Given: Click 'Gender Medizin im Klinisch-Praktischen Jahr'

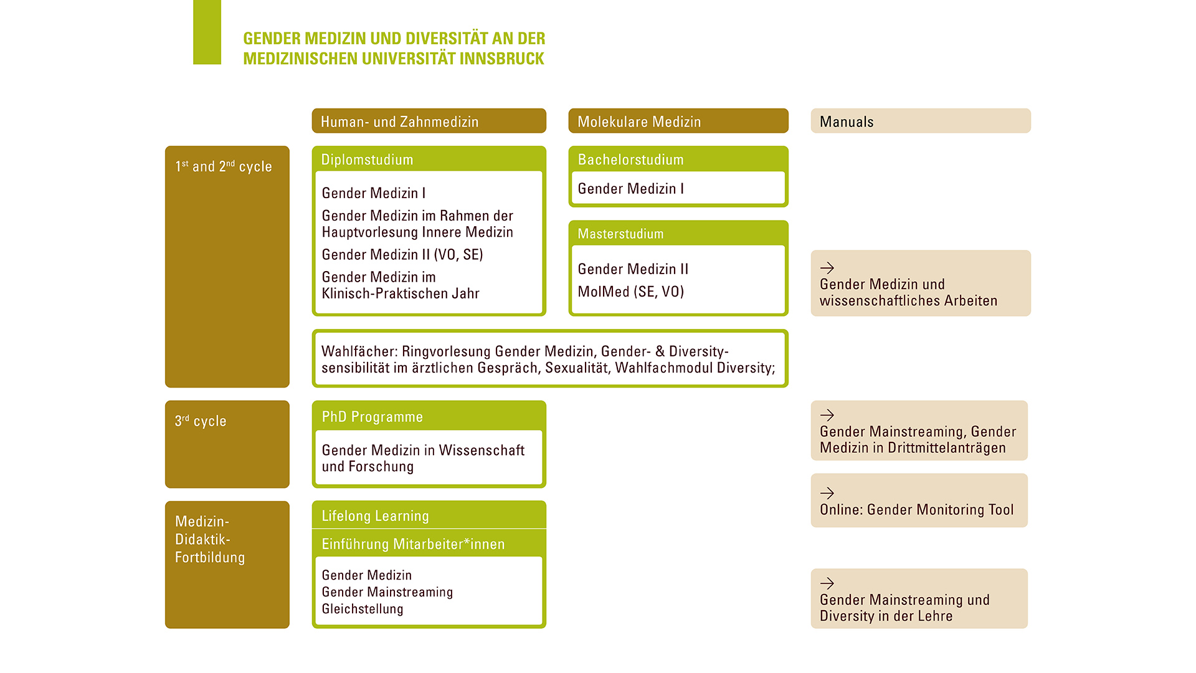Looking at the screenshot, I should [x=401, y=285].
